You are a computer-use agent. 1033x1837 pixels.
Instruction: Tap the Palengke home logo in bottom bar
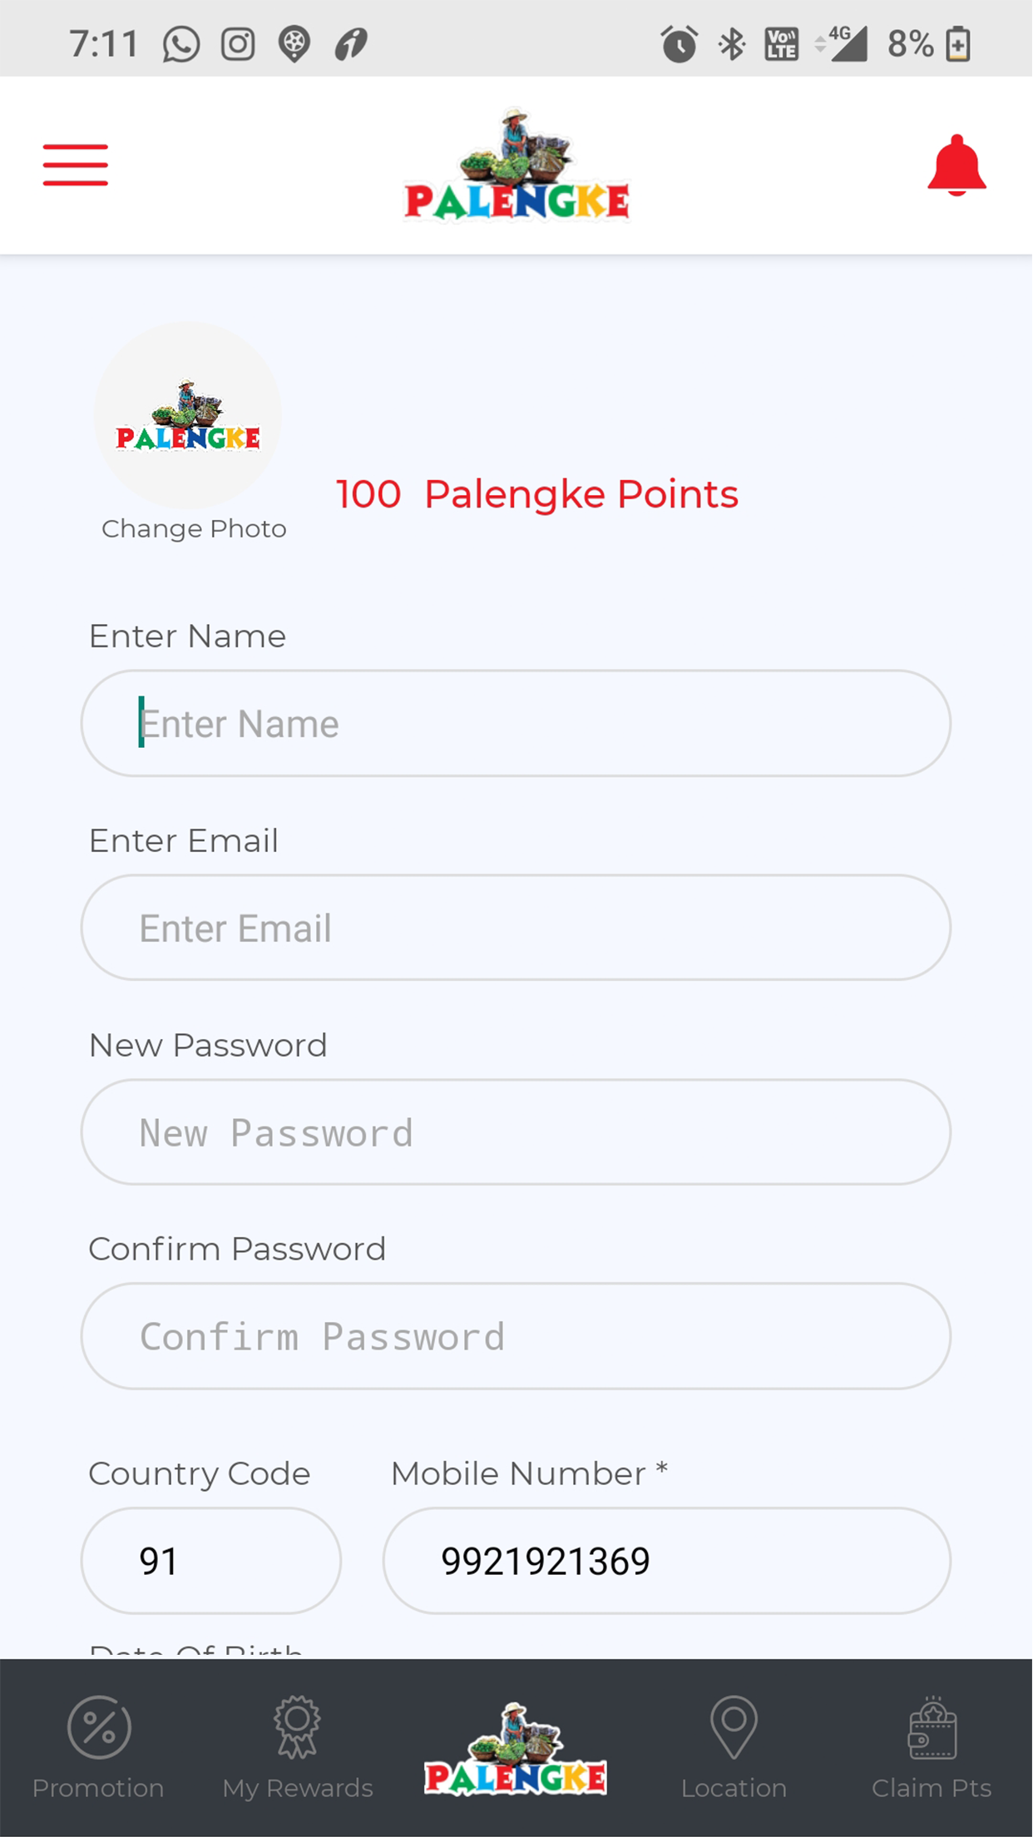click(x=516, y=1748)
